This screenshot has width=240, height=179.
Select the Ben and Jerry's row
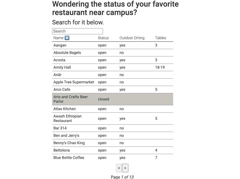pyautogui.click(x=113, y=136)
